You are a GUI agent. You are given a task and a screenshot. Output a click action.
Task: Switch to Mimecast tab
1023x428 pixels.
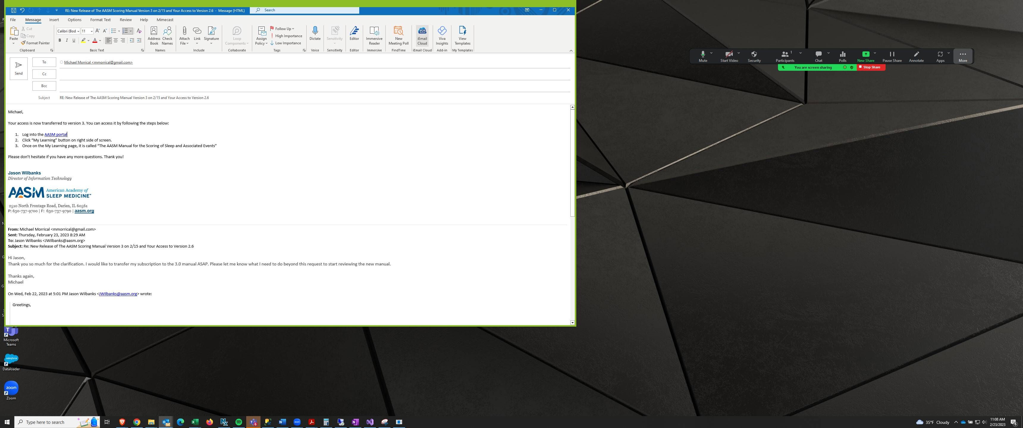tap(165, 19)
